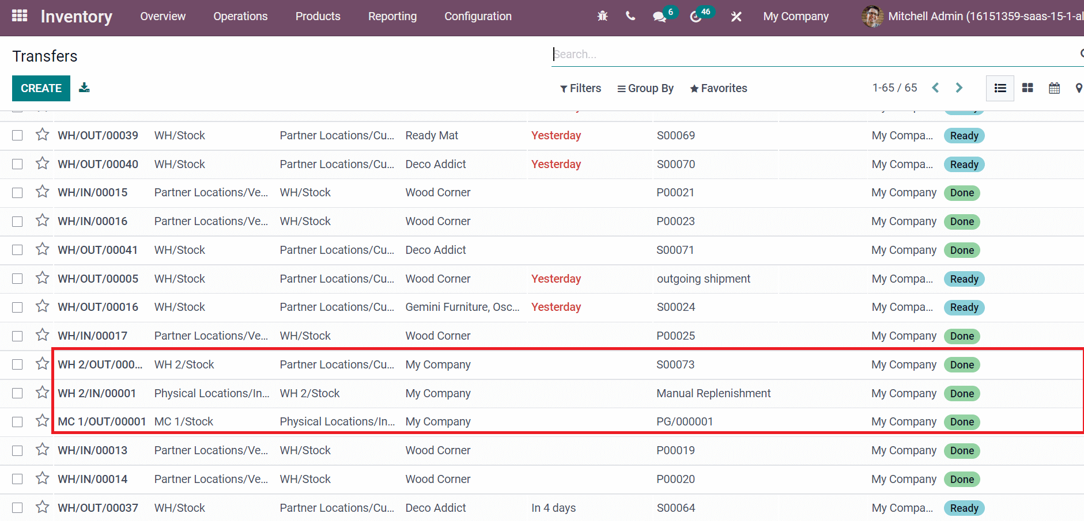1084x521 pixels.
Task: Click In 4 days scheduled date
Action: coord(554,508)
